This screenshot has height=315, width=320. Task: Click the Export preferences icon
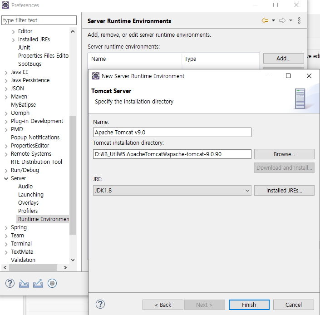click(38, 283)
